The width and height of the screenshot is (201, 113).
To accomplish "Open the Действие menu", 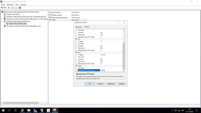I will click(x=10, y=5).
